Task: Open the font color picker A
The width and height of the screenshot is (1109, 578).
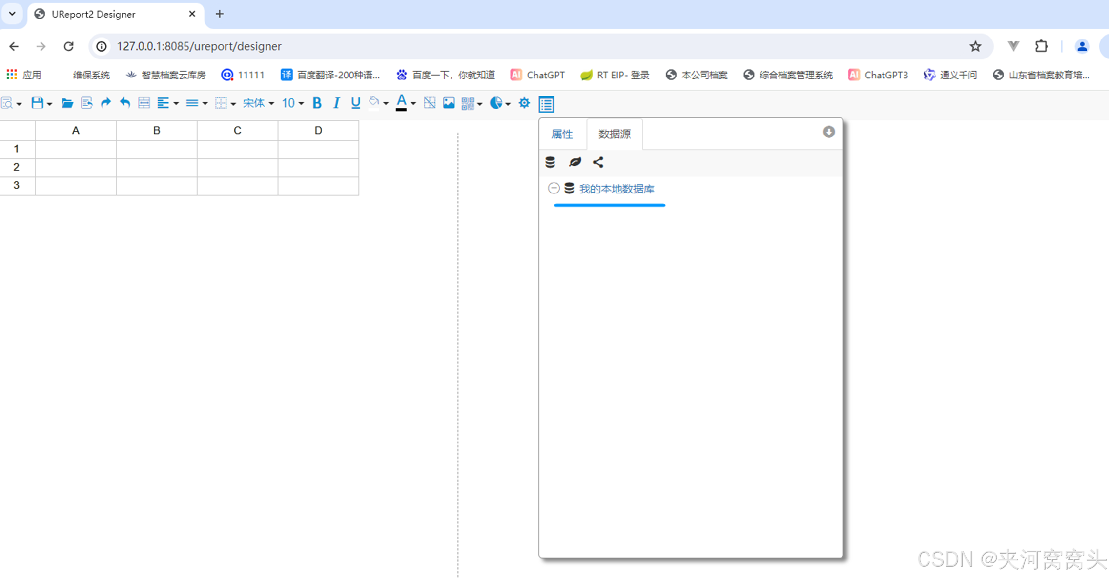Action: (401, 103)
